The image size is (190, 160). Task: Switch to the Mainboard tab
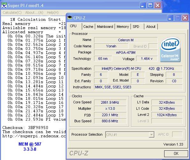coord(105,27)
